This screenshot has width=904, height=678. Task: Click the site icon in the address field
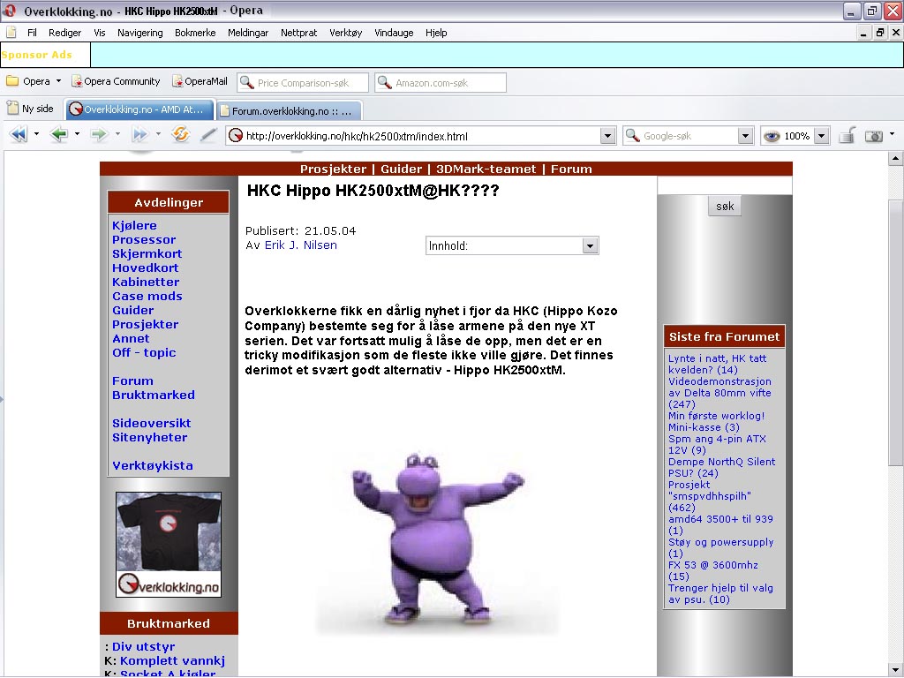click(x=235, y=136)
